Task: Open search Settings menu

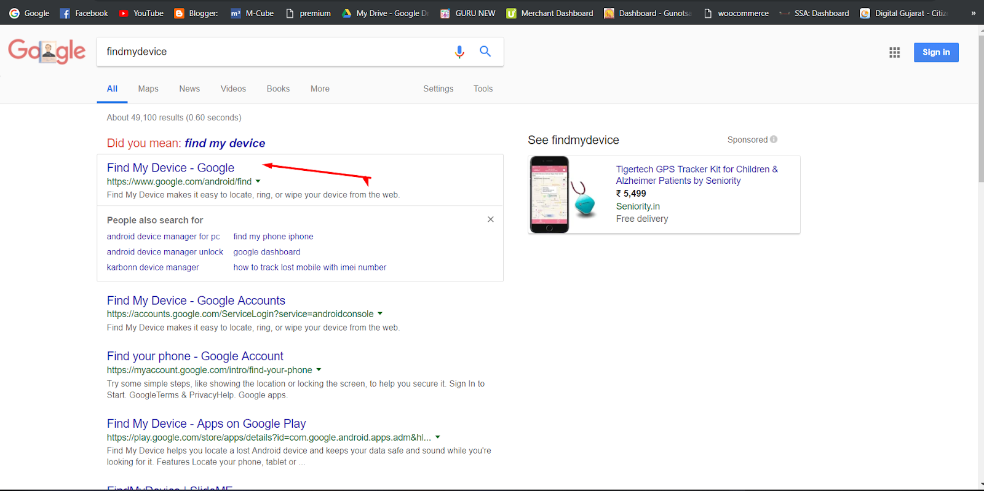Action: coord(438,89)
